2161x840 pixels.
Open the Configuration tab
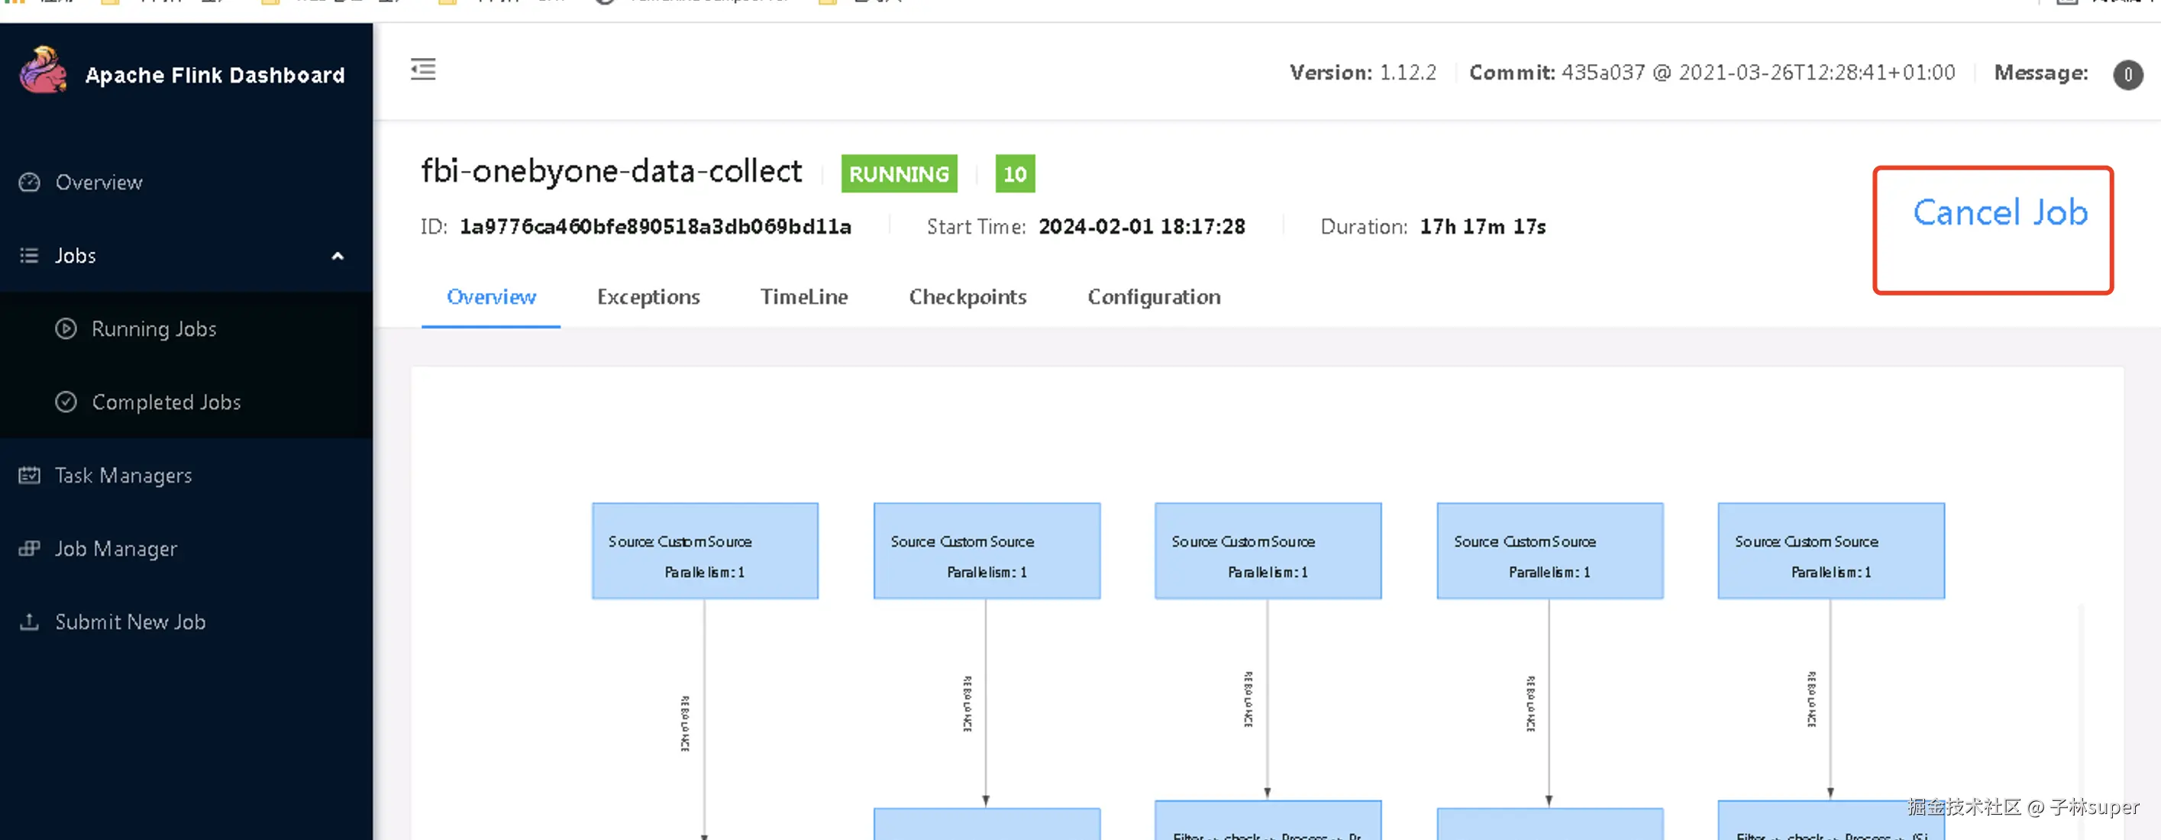pos(1154,297)
